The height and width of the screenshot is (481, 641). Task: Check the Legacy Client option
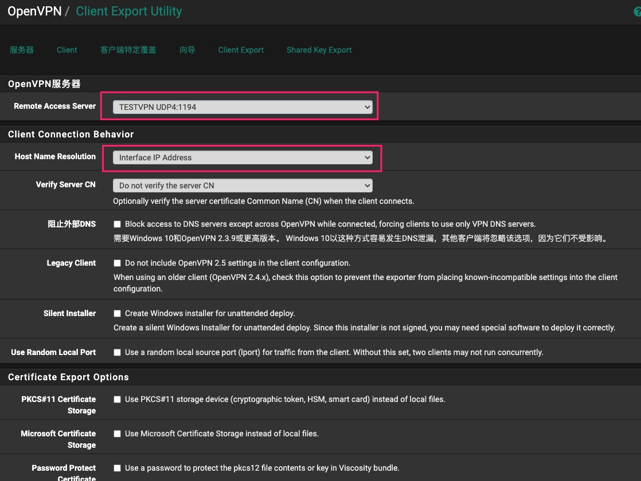(x=118, y=263)
